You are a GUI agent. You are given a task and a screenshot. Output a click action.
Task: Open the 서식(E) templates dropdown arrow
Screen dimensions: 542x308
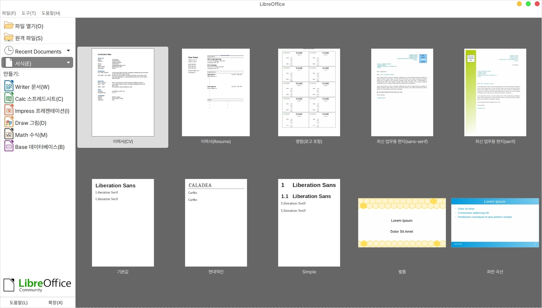68,63
